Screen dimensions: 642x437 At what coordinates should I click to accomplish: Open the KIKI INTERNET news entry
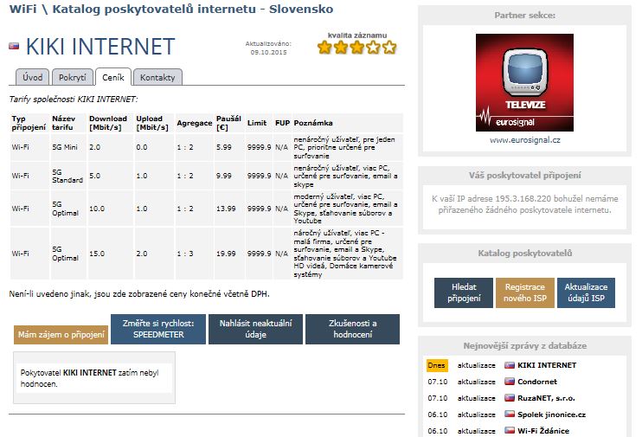pyautogui.click(x=547, y=365)
